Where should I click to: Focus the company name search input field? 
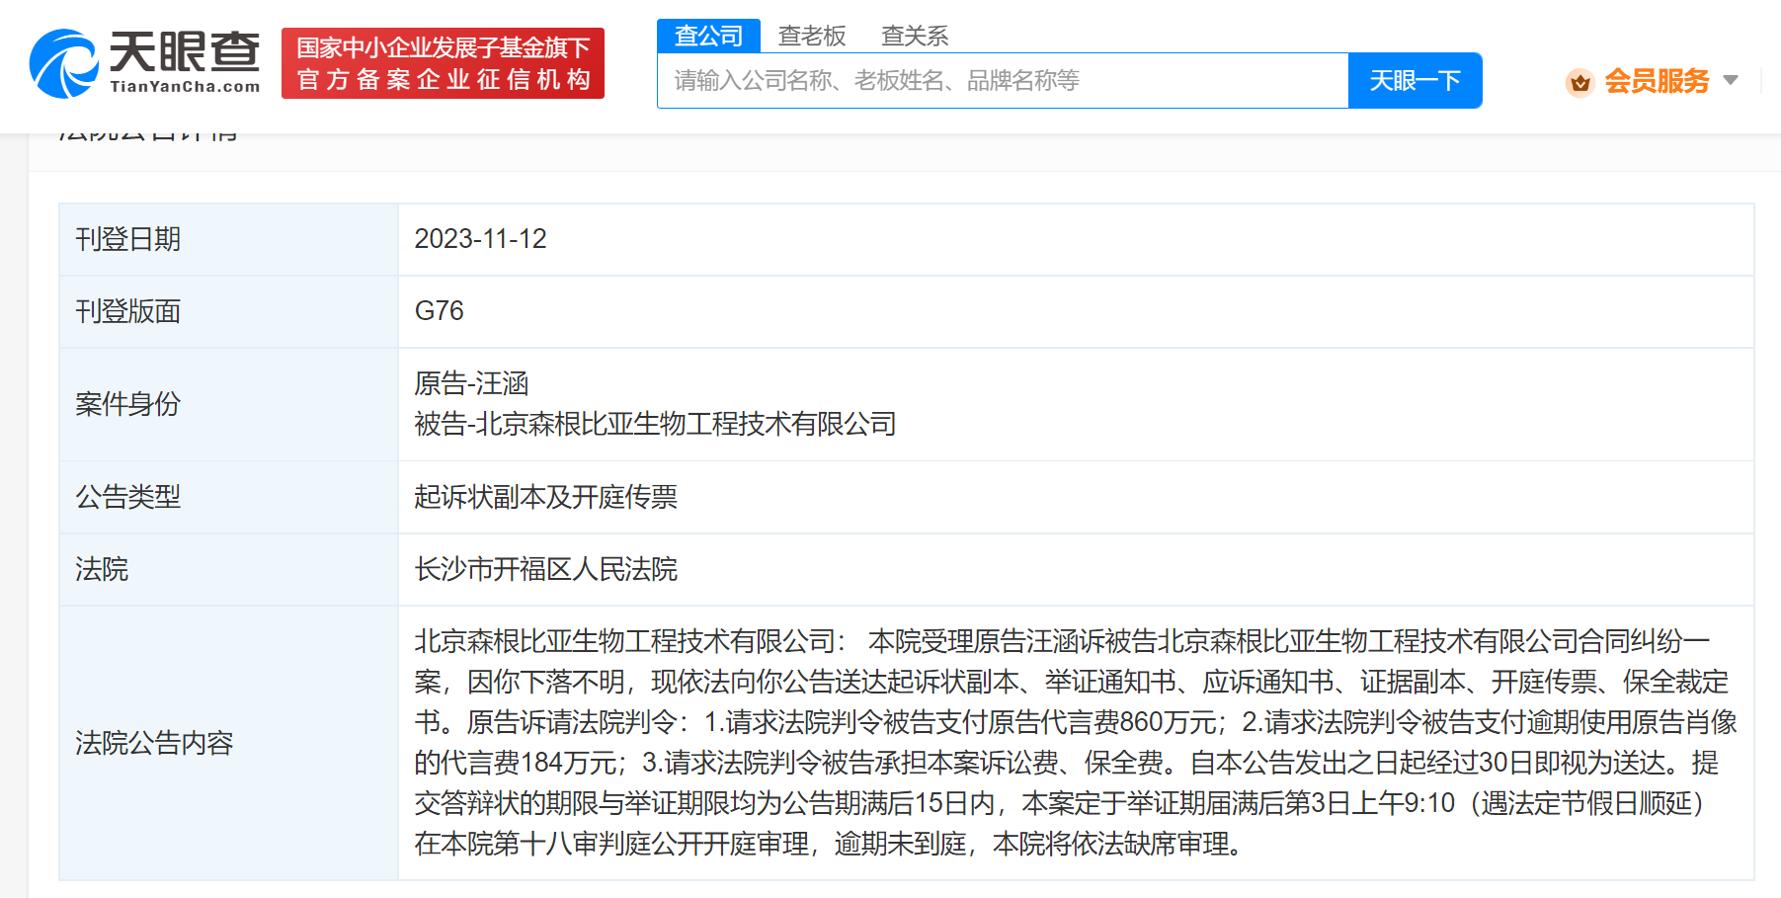1003,80
